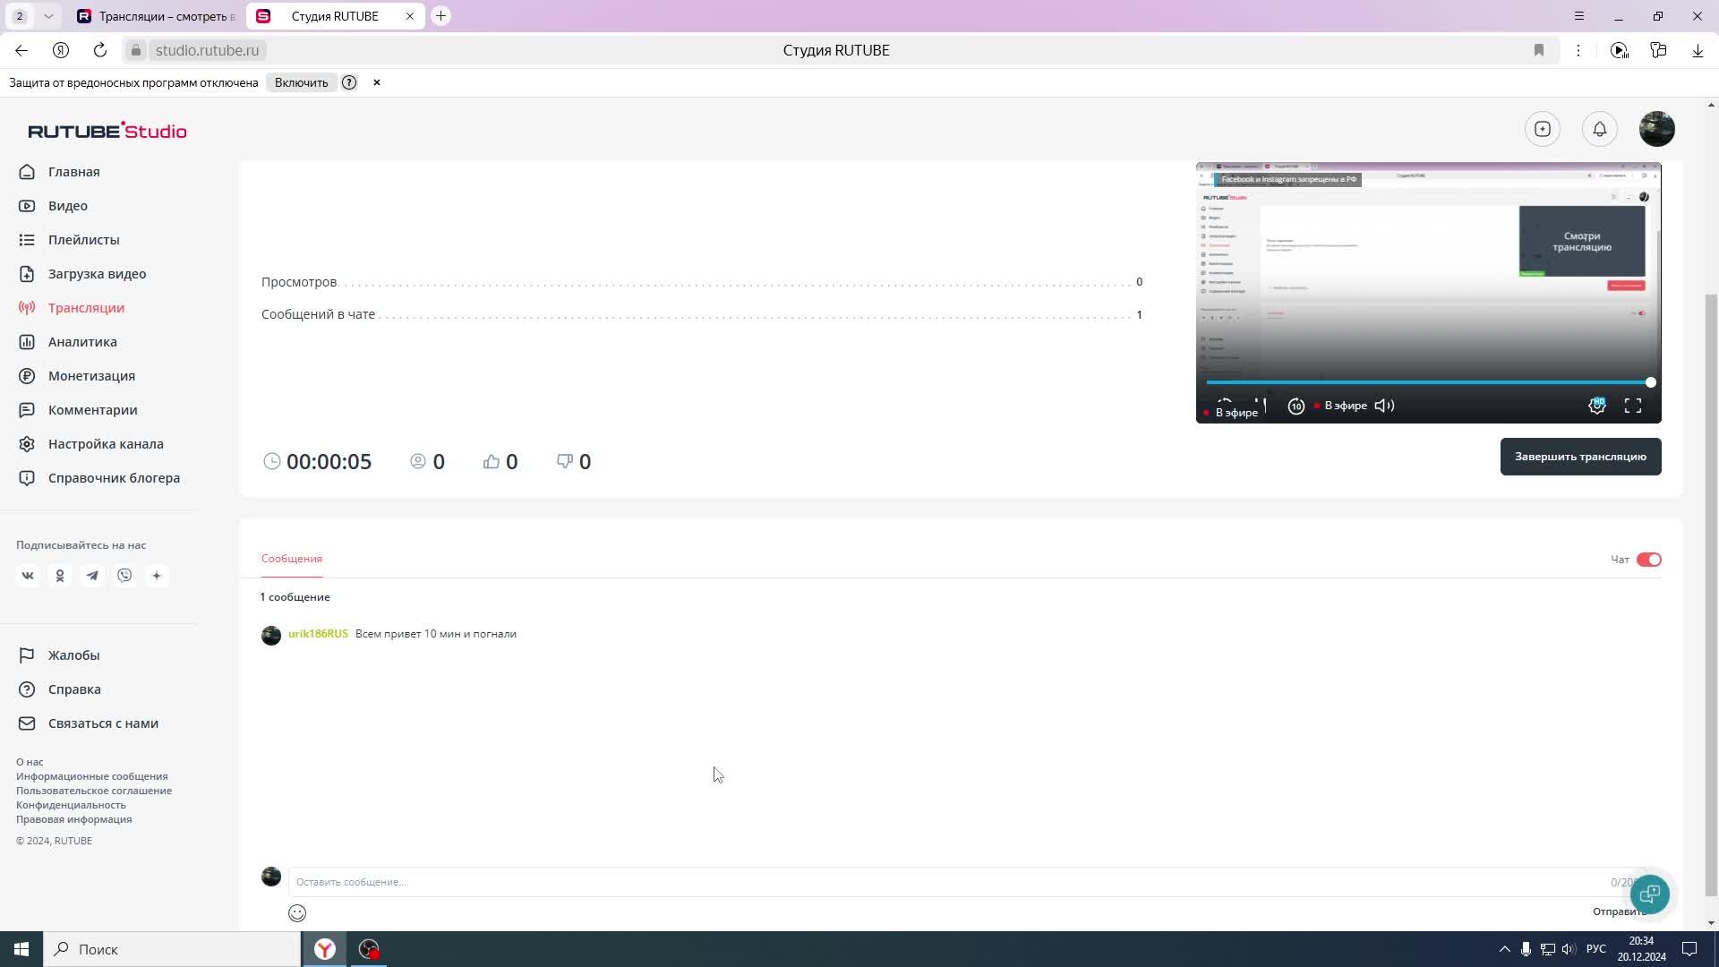Open the emoji picker smiley
This screenshot has width=1719, height=967.
pos(297,913)
